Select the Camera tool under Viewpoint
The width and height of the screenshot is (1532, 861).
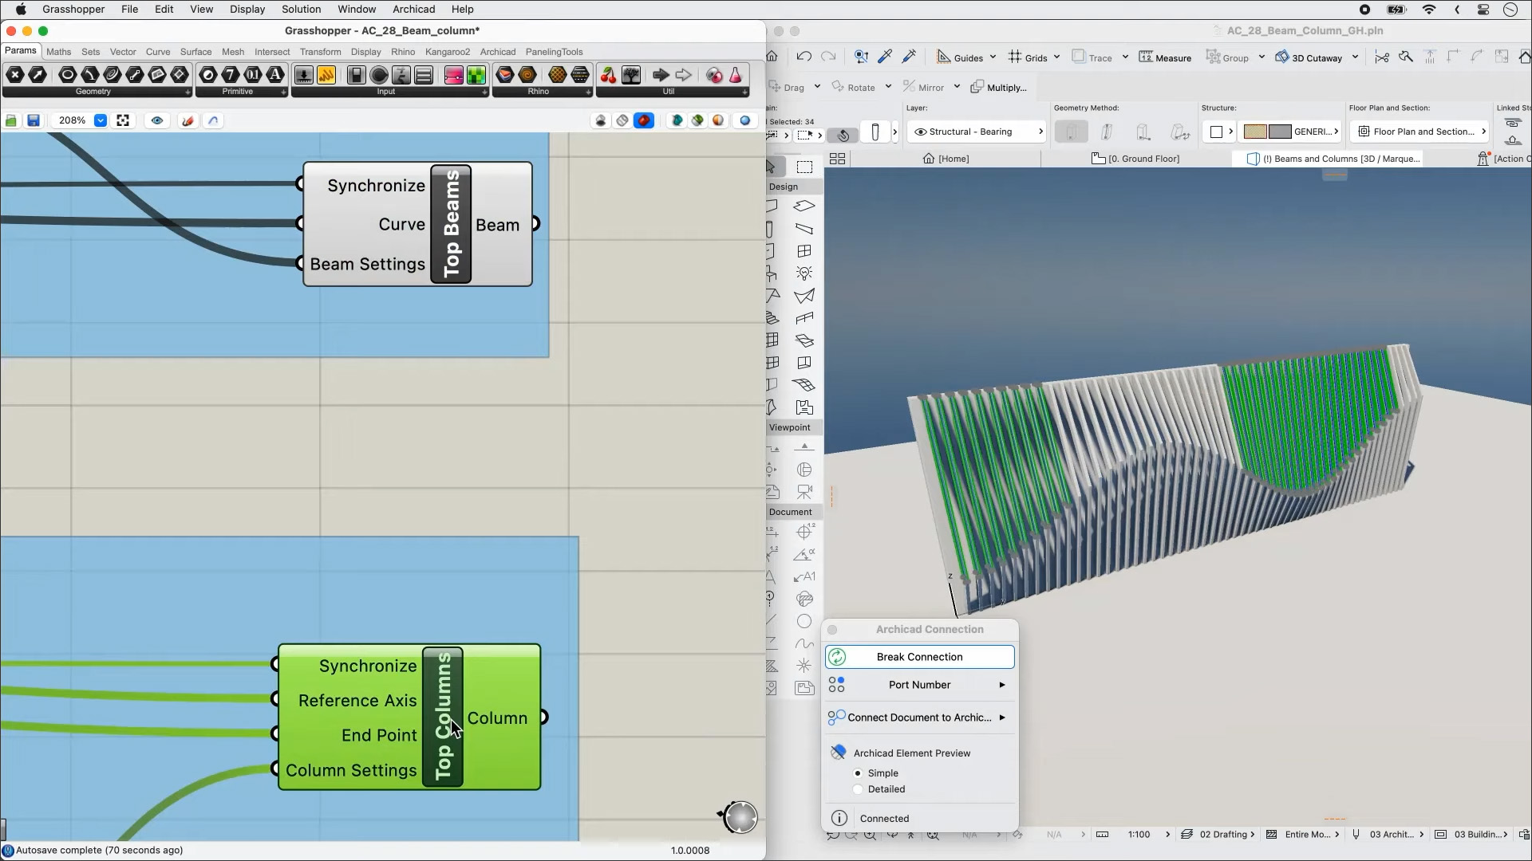point(804,492)
